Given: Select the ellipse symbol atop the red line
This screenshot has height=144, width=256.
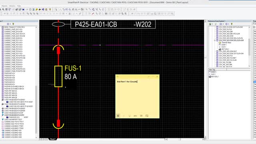Looking at the screenshot, I should (x=58, y=24).
